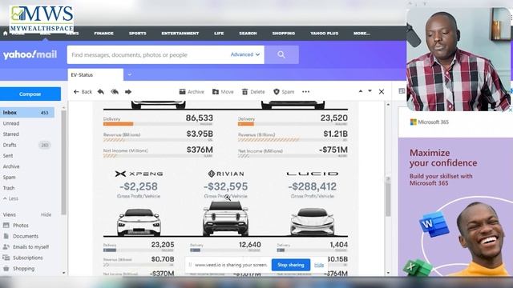Open the Shopping navigation link
Screen dimensions: 513x288
284,34
